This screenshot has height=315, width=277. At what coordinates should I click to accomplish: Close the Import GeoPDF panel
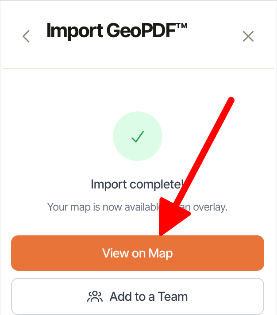pos(248,36)
